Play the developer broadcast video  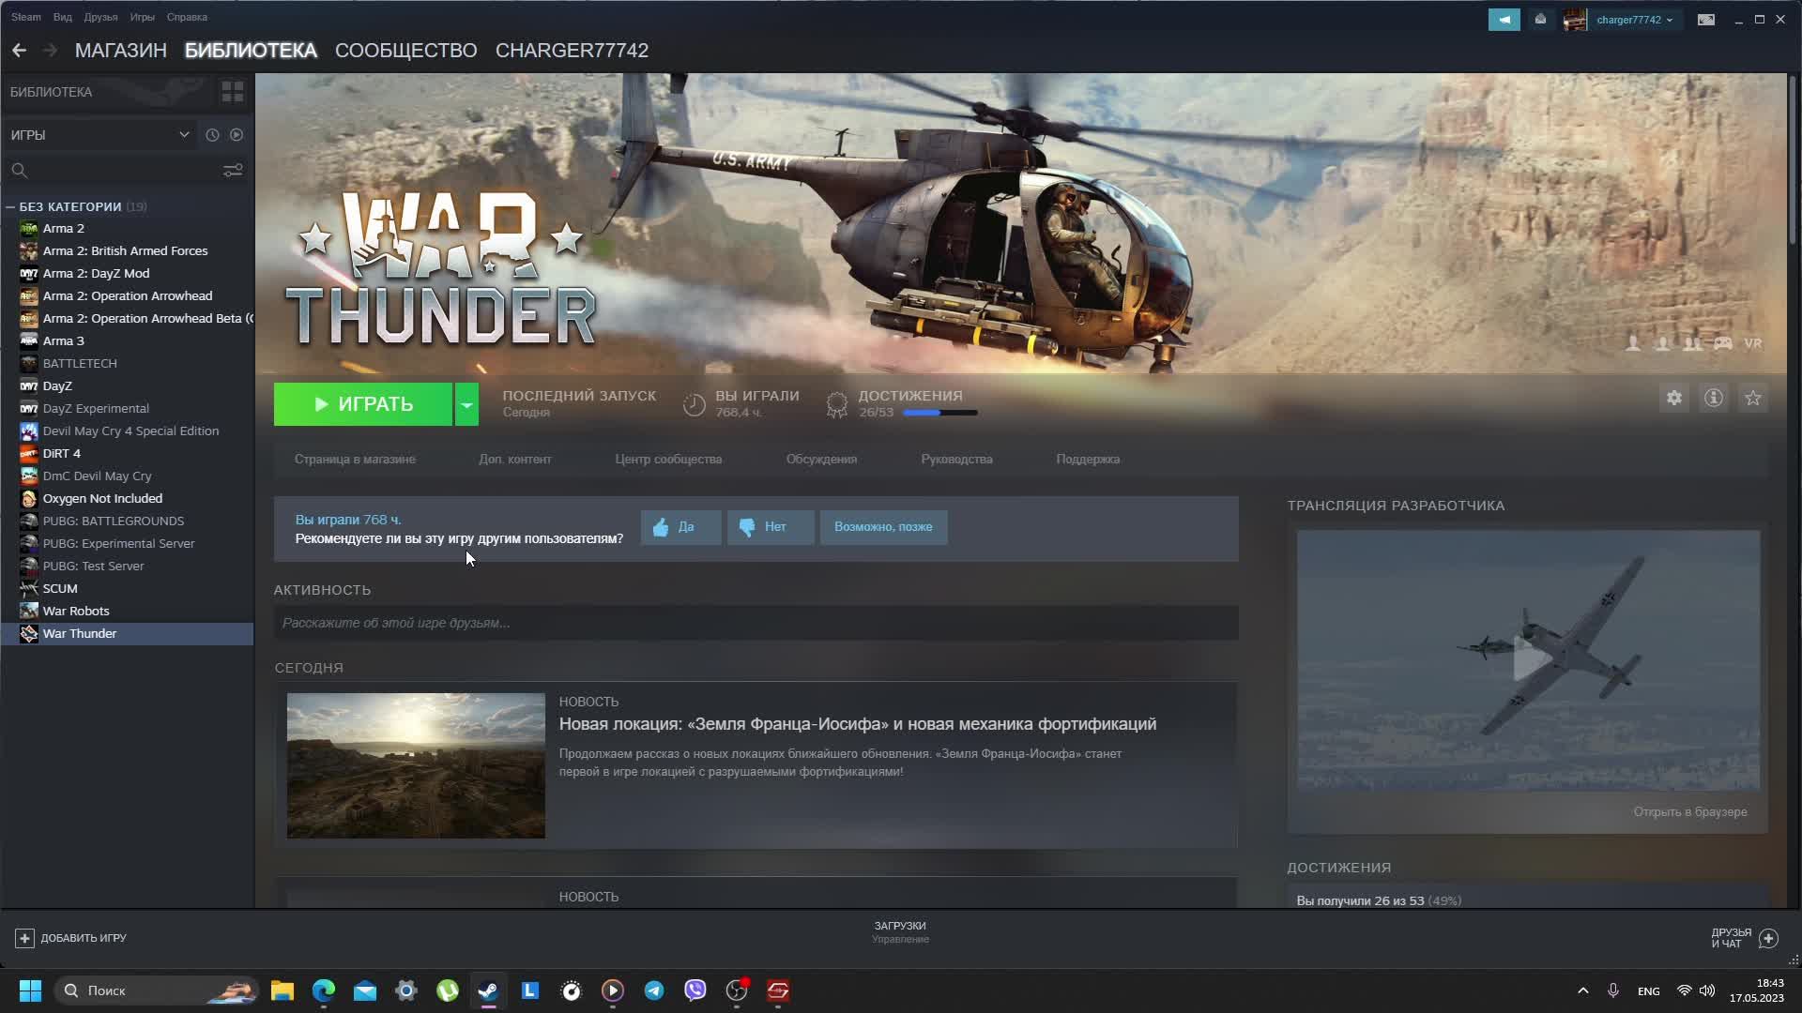[x=1529, y=660]
